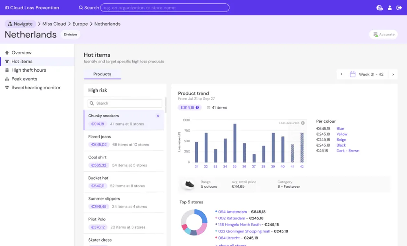Open Miss Cloud breadcrumb
The image size is (407, 246).
tap(54, 24)
